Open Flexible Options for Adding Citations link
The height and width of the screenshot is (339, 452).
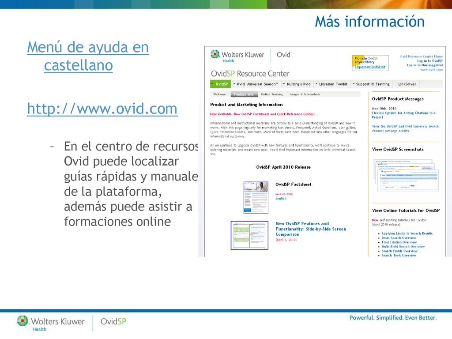click(x=403, y=115)
